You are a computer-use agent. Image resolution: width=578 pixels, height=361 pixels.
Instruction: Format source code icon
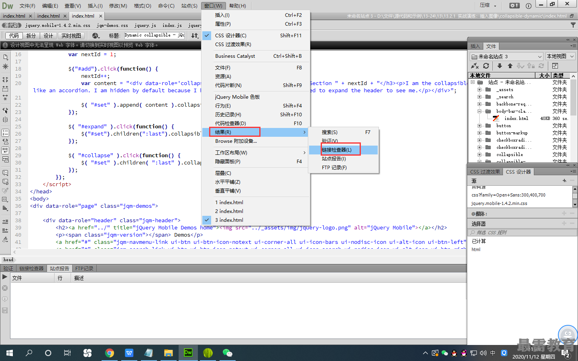pyautogui.click(x=5, y=239)
